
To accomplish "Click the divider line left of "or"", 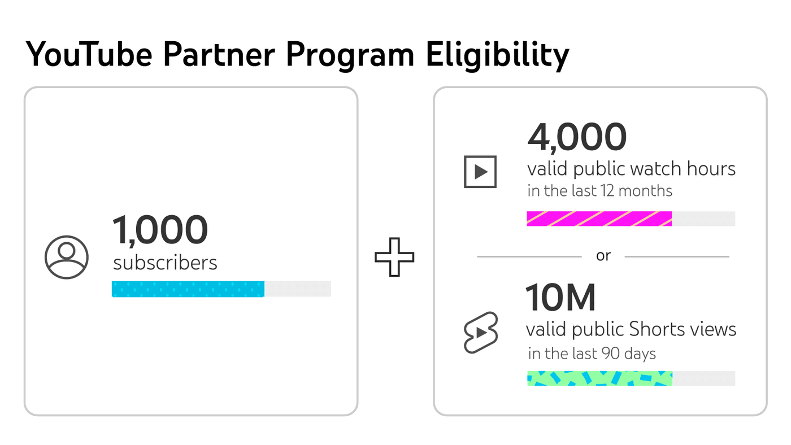I will coord(529,257).
